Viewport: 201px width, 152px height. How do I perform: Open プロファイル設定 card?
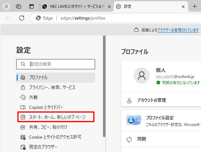161,121
